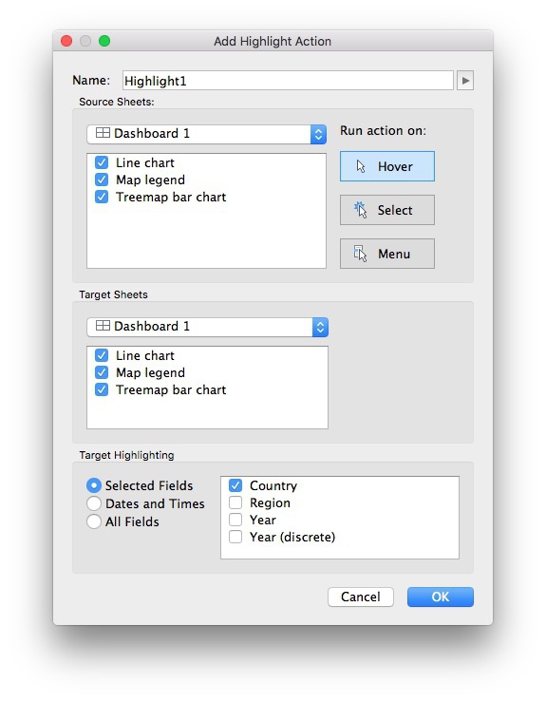Screen dimensions: 546x701
Task: Enable the Region field checkbox
Action: point(235,502)
